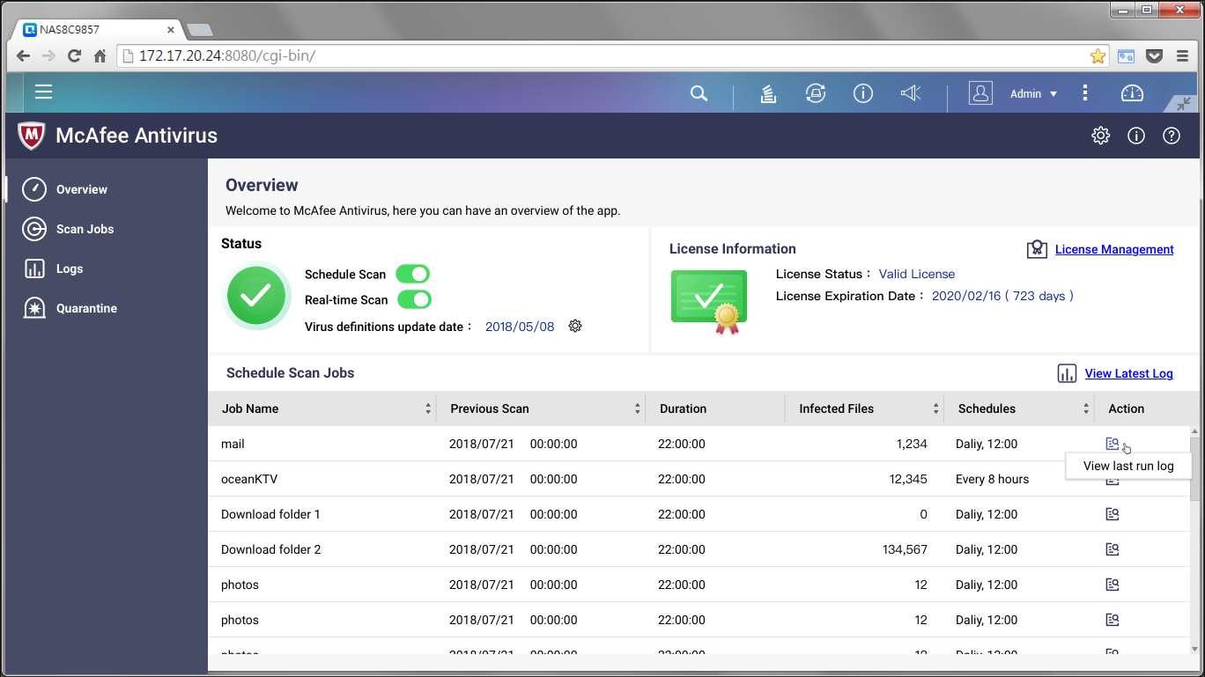The width and height of the screenshot is (1205, 677).
Task: Open McAfee Antivirus help question icon
Action: point(1172,136)
